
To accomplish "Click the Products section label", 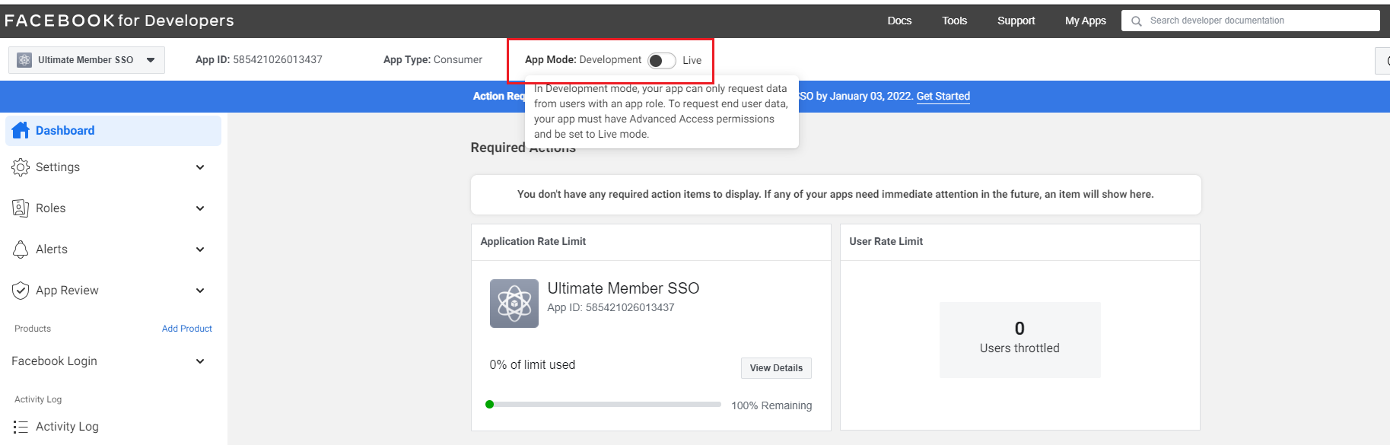I will pyautogui.click(x=33, y=329).
